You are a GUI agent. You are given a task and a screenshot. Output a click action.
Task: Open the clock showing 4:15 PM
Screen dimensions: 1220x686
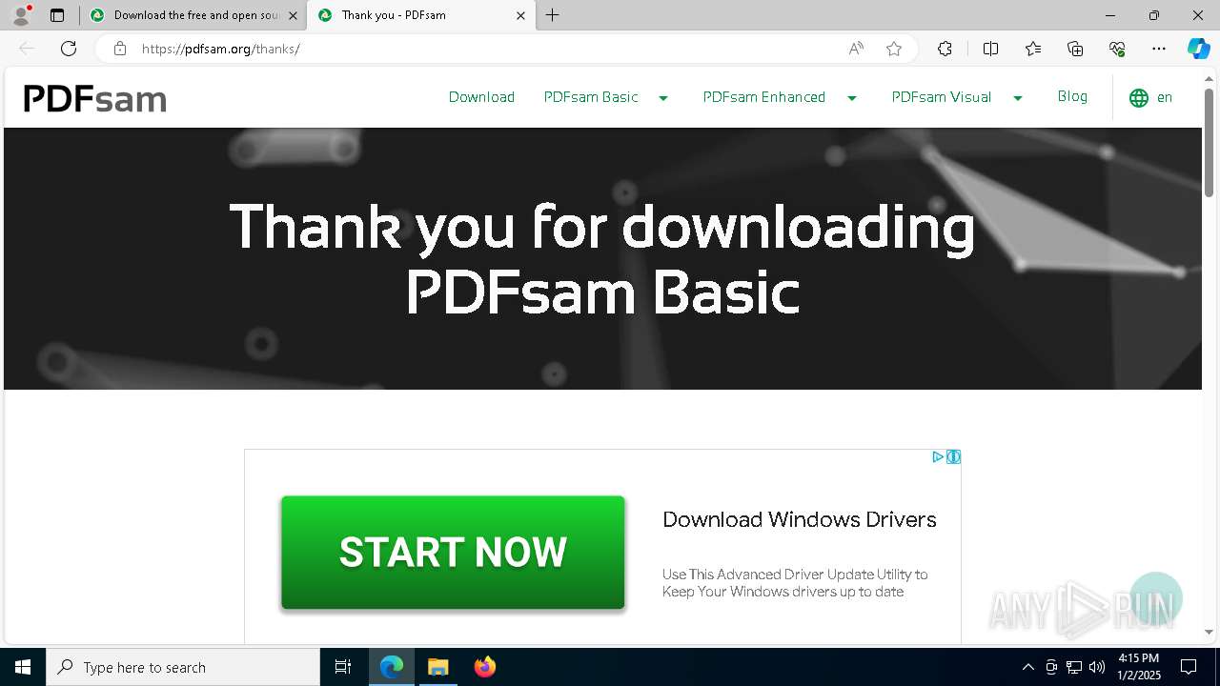1138,667
